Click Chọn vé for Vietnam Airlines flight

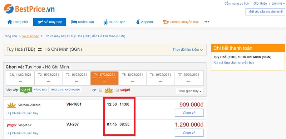(x=189, y=113)
